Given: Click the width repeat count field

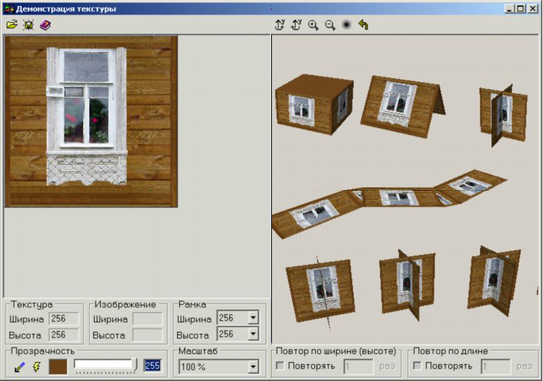Looking at the screenshot, I should pos(358,366).
